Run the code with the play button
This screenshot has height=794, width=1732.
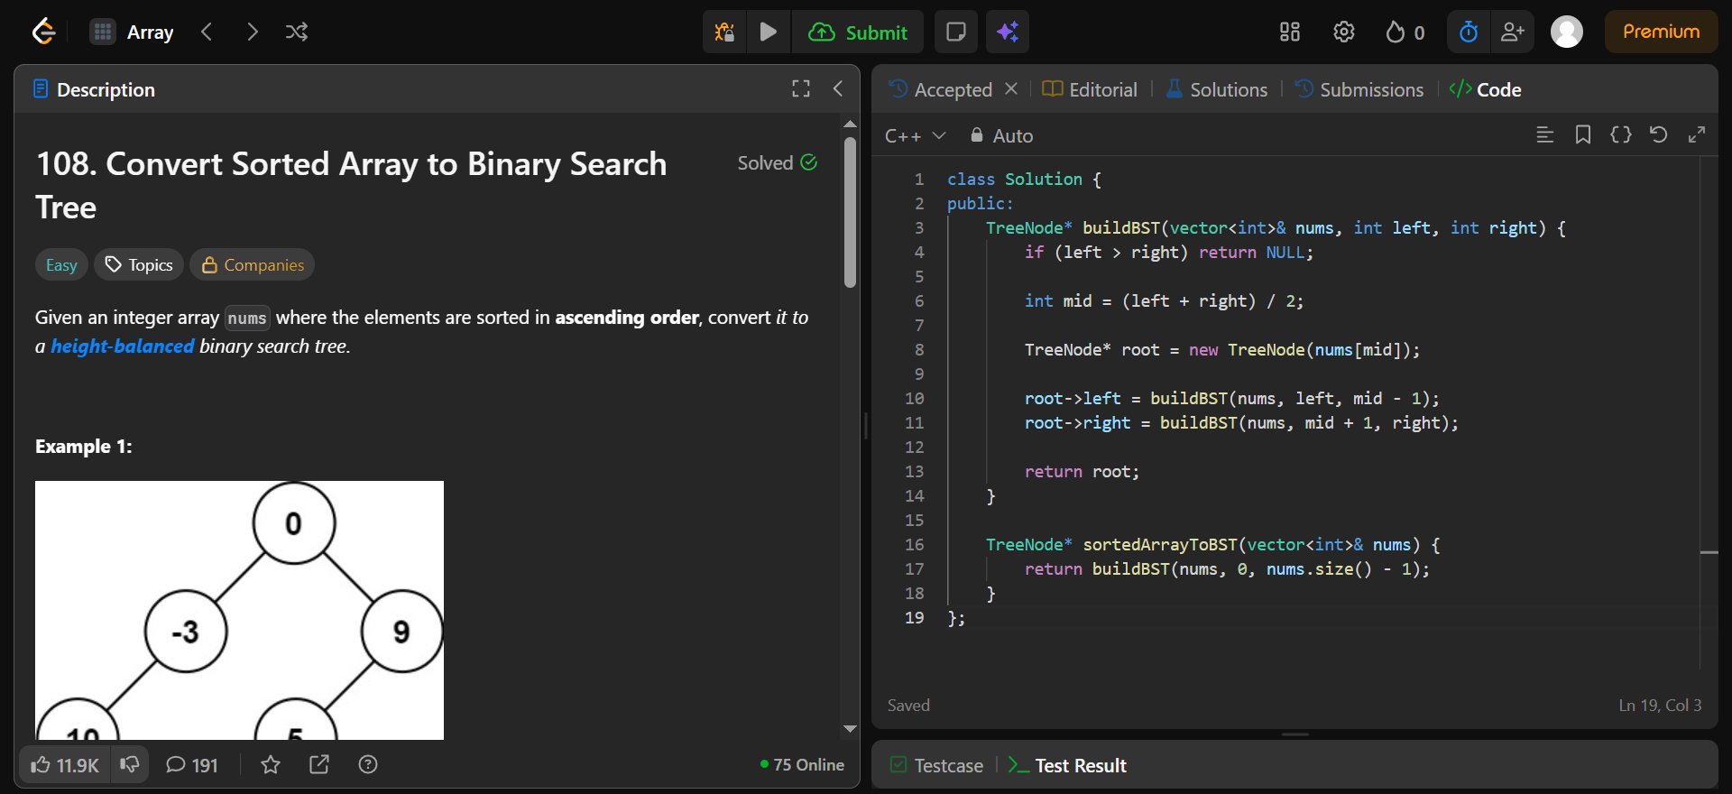(768, 32)
